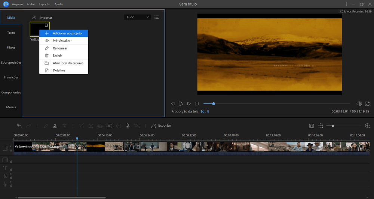Screen dimensions: 374x199
Task: Mute the music track
Action: [11, 174]
